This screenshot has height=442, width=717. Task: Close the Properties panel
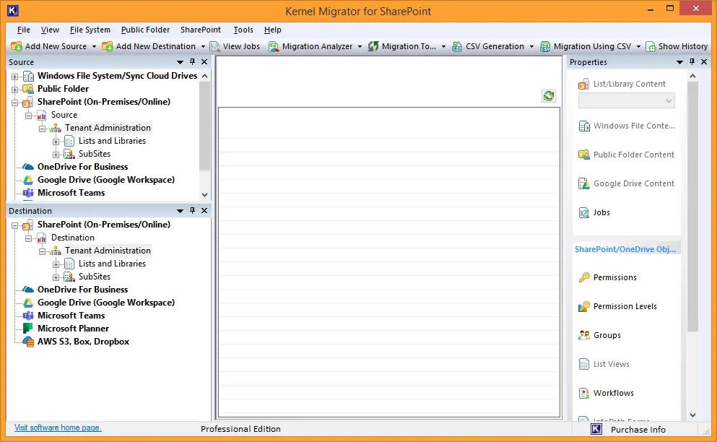tap(704, 62)
